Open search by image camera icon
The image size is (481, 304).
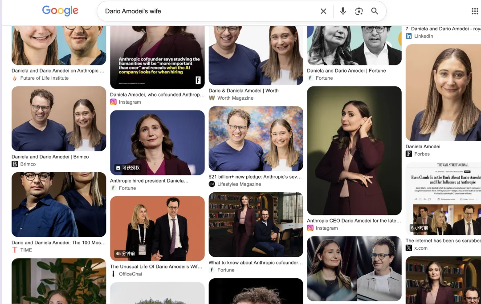point(359,11)
